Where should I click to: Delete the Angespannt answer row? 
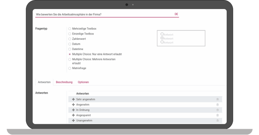(x=217, y=115)
